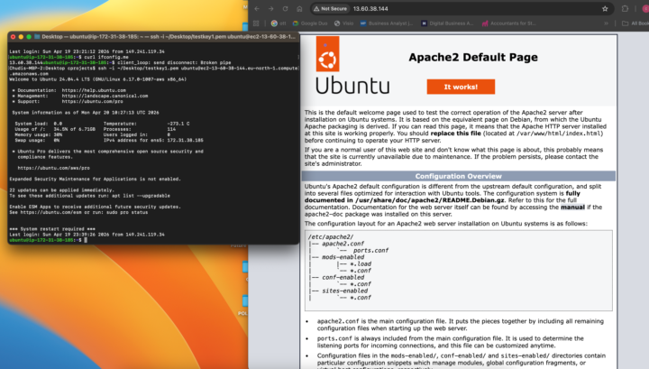Open the browser profile avatar

[x=645, y=9]
